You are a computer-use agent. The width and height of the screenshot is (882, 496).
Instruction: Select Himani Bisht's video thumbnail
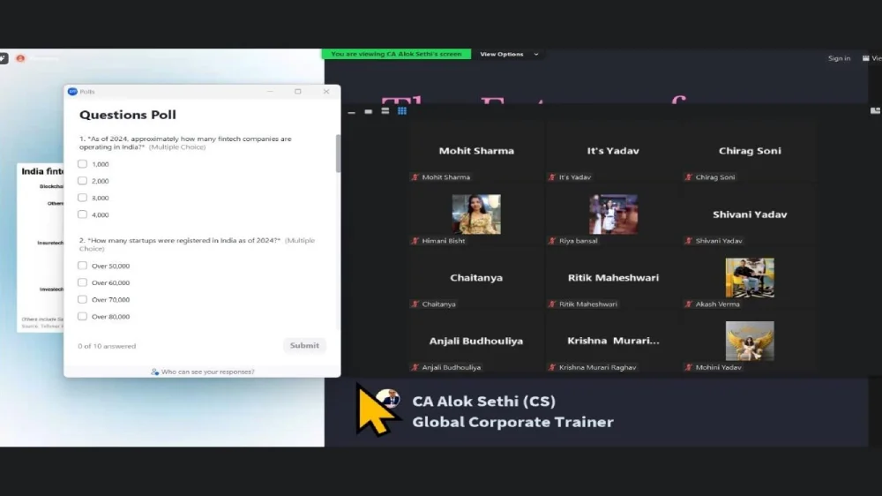point(476,214)
